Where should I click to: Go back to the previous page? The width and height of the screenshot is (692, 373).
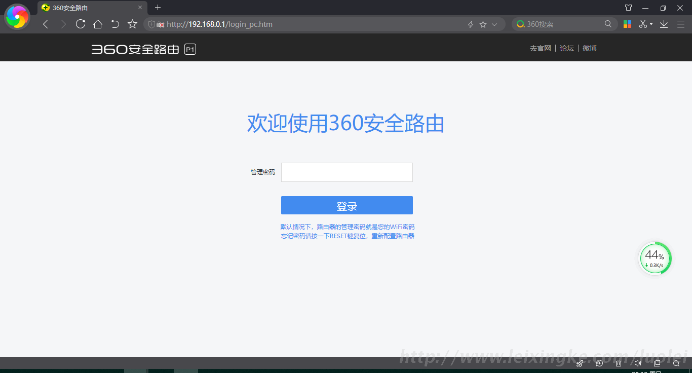pyautogui.click(x=46, y=24)
